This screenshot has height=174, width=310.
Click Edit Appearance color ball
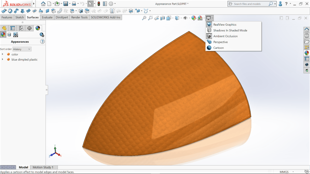click(194, 18)
